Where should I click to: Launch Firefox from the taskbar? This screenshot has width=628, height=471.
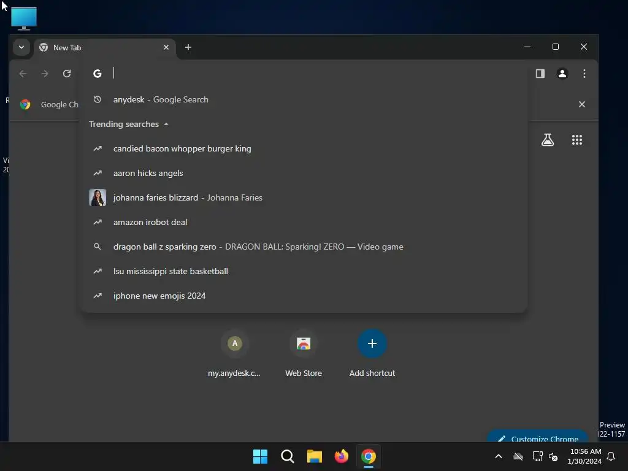pyautogui.click(x=341, y=456)
